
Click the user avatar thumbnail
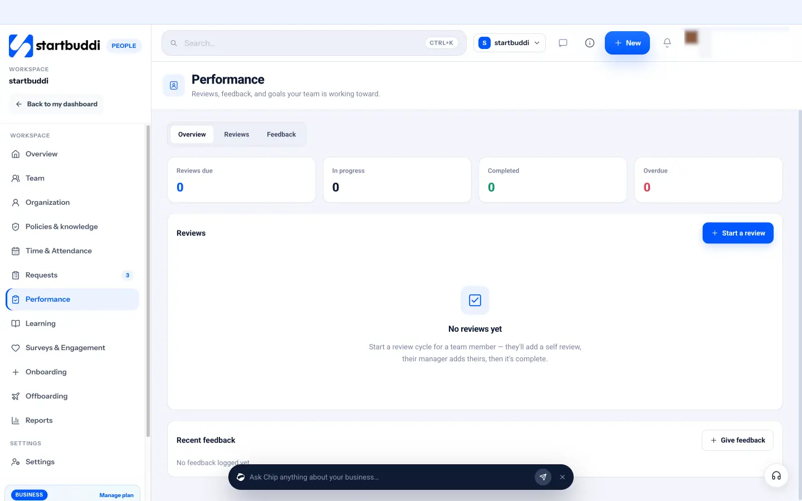(x=691, y=37)
